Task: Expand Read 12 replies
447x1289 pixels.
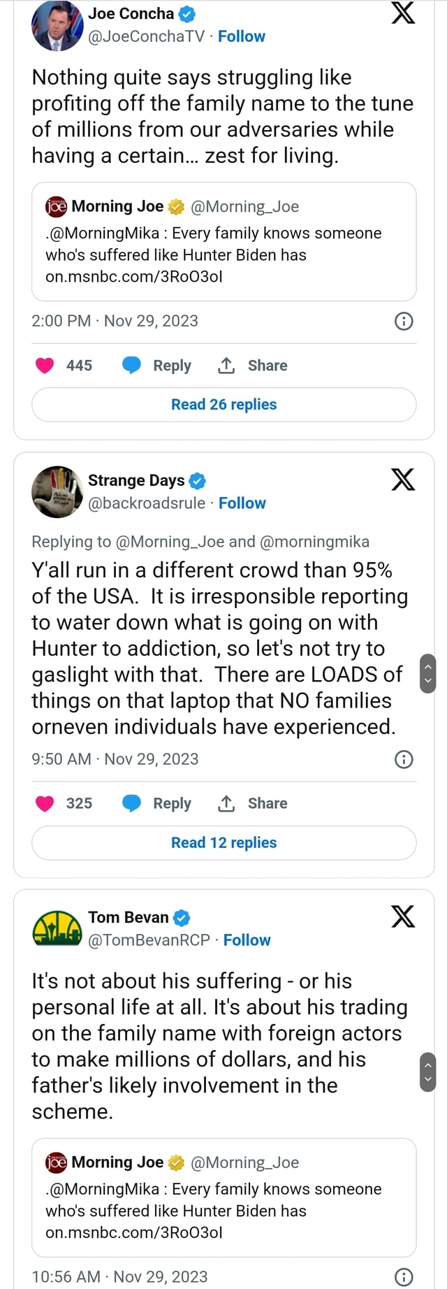Action: (223, 842)
